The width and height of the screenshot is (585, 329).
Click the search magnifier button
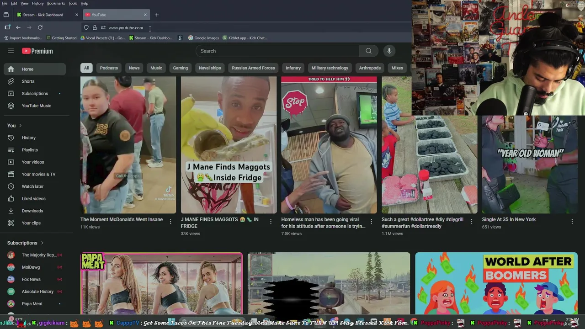[368, 51]
